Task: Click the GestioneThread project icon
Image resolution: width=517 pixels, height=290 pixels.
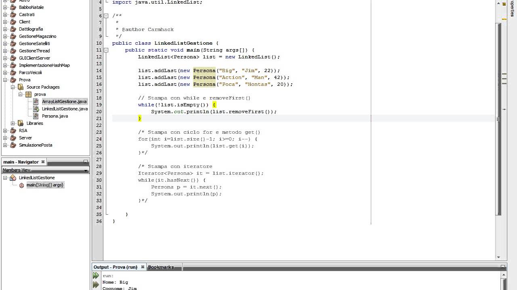Action: (x=13, y=51)
